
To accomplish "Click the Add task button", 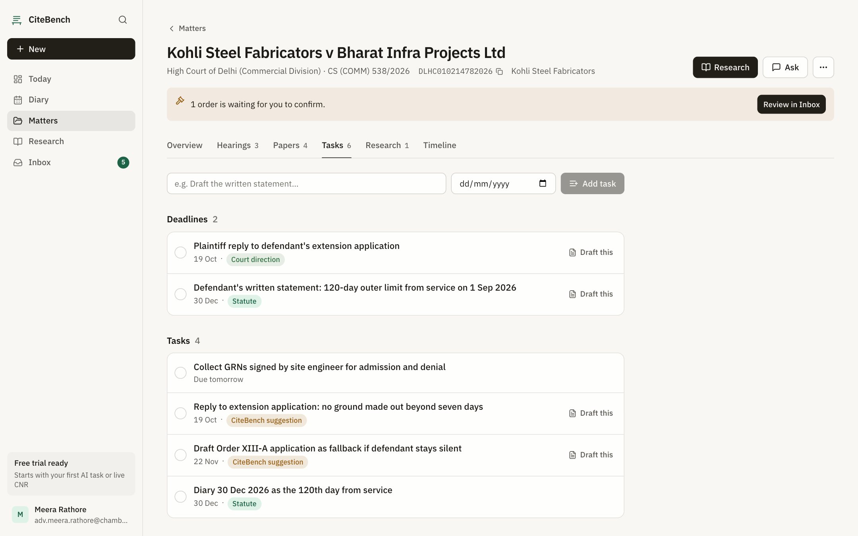I will 592,183.
